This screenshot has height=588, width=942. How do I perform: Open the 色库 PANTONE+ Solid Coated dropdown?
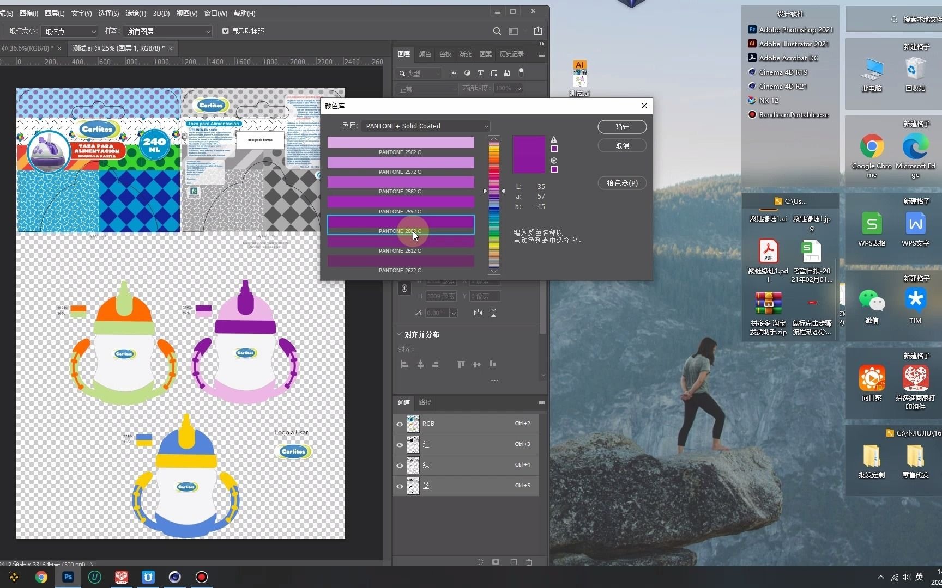coord(425,126)
